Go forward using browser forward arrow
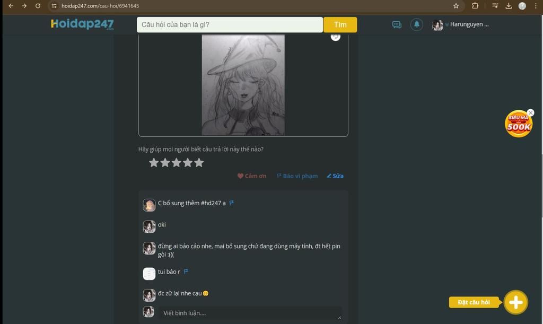Viewport: 543px width, 324px height. 24,6
